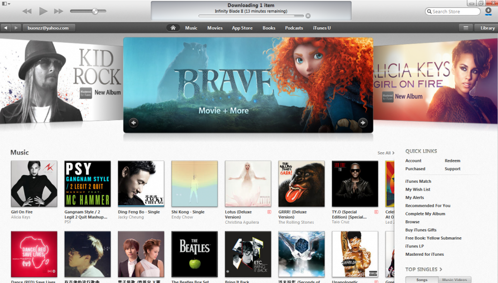This screenshot has height=283, width=498.
Task: Open Free Book: Yellow Submarine link
Action: [433, 238]
